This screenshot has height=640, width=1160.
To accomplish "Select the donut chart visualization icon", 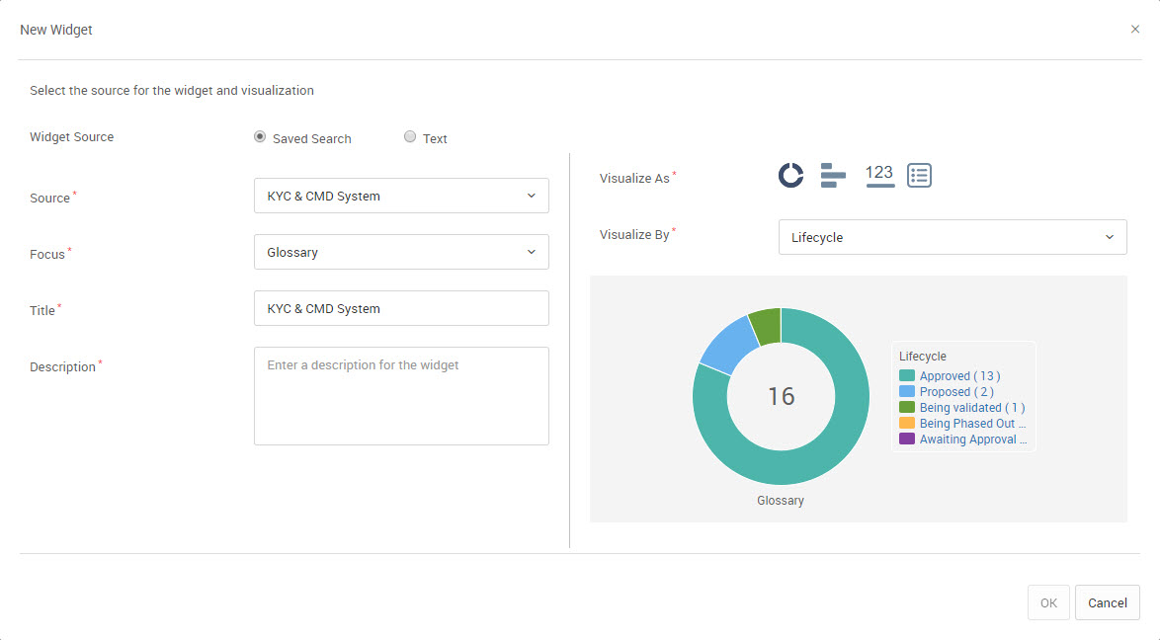I will click(x=790, y=176).
